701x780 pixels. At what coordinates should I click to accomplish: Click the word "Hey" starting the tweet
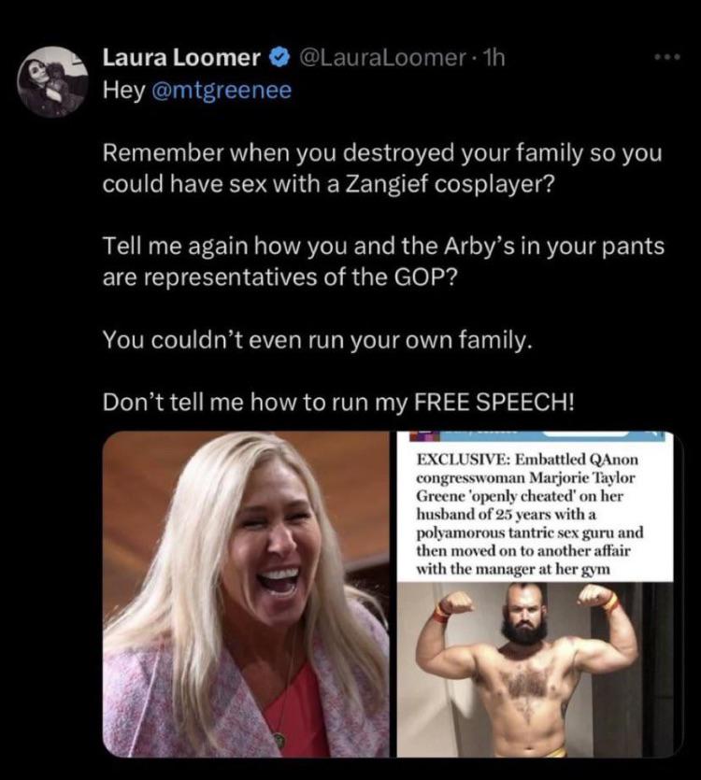pyautogui.click(x=124, y=90)
